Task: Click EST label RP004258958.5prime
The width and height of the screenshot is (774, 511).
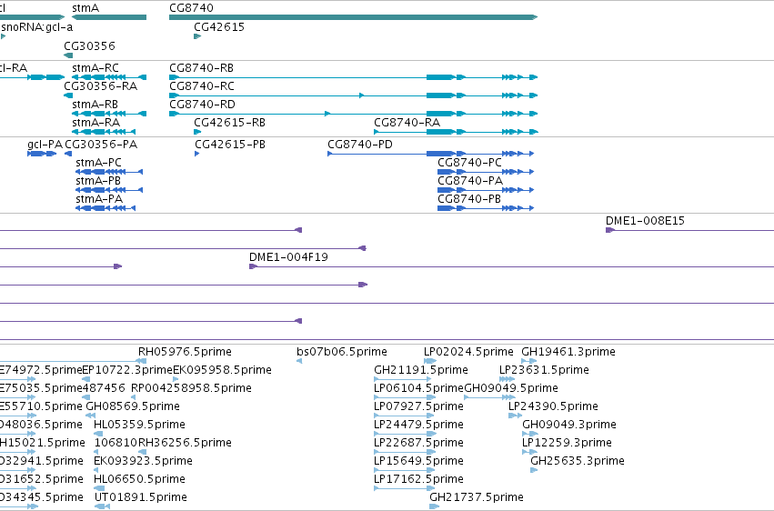Action: click(x=192, y=388)
